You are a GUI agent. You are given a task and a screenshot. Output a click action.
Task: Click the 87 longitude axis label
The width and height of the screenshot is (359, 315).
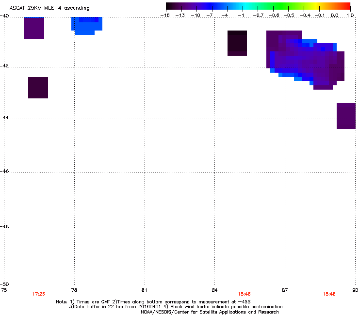[x=285, y=290]
